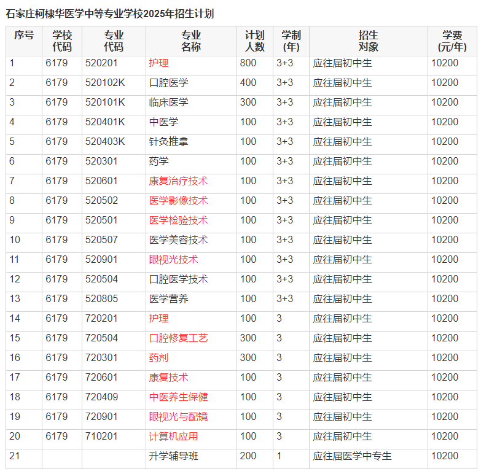Click the 药剂 major link

[158, 358]
